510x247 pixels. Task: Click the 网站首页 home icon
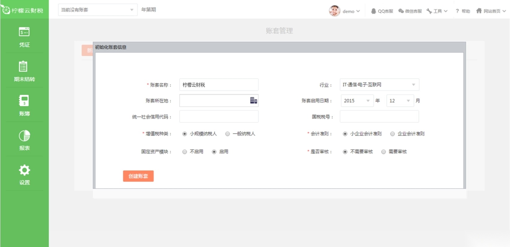[x=479, y=11]
